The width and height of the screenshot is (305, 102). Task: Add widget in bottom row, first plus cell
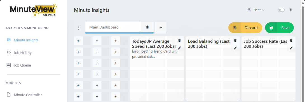[78, 96]
